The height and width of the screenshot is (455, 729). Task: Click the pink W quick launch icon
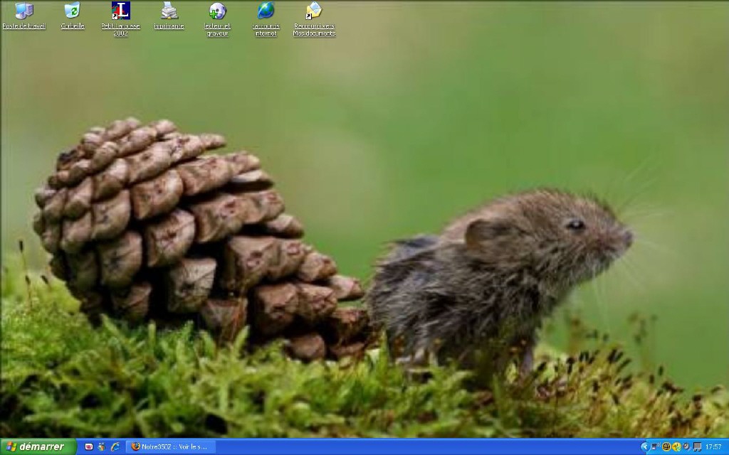(x=89, y=446)
